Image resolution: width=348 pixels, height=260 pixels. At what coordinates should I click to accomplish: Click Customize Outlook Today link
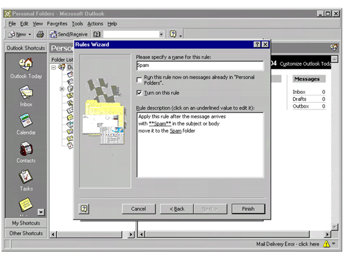[x=306, y=64]
